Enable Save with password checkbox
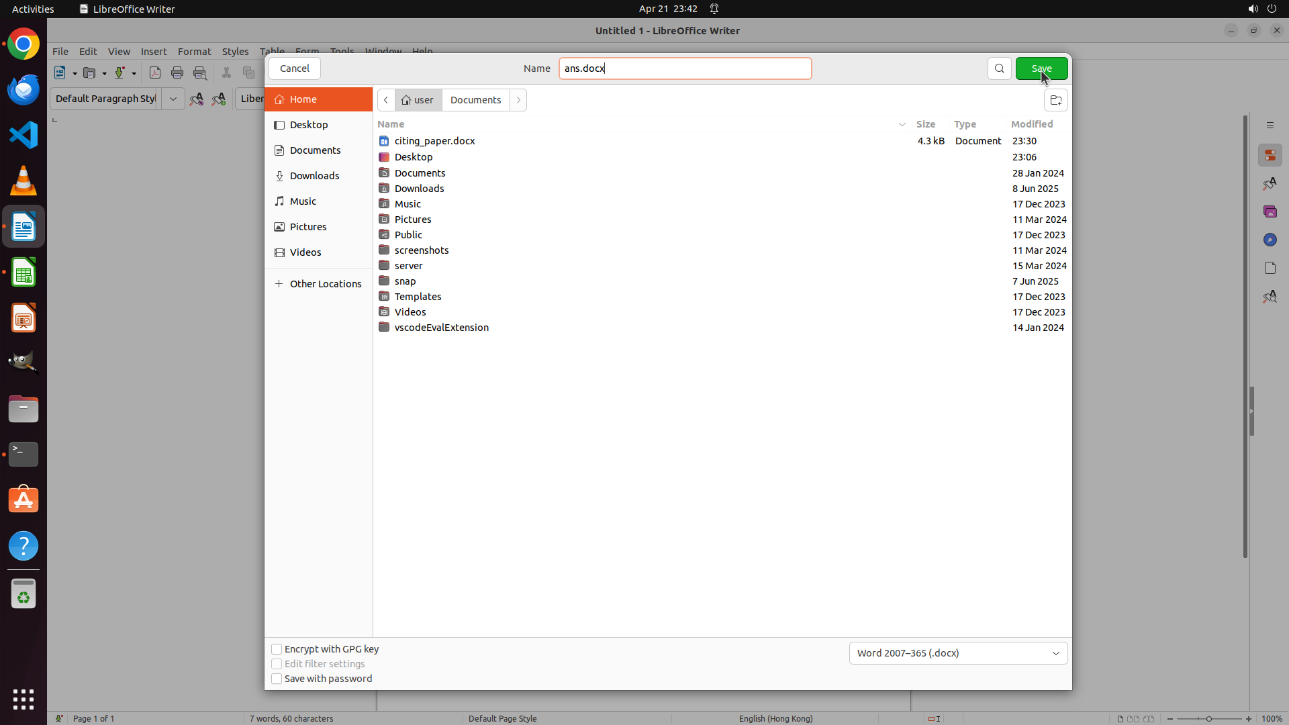This screenshot has height=725, width=1289. [x=277, y=679]
